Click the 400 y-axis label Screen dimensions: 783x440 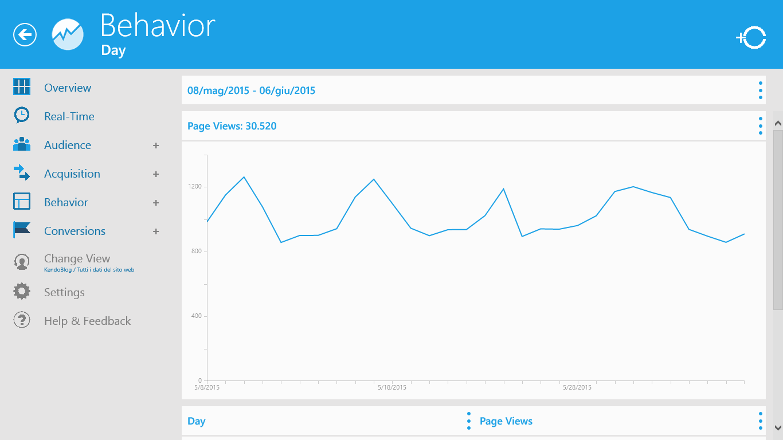coord(197,316)
